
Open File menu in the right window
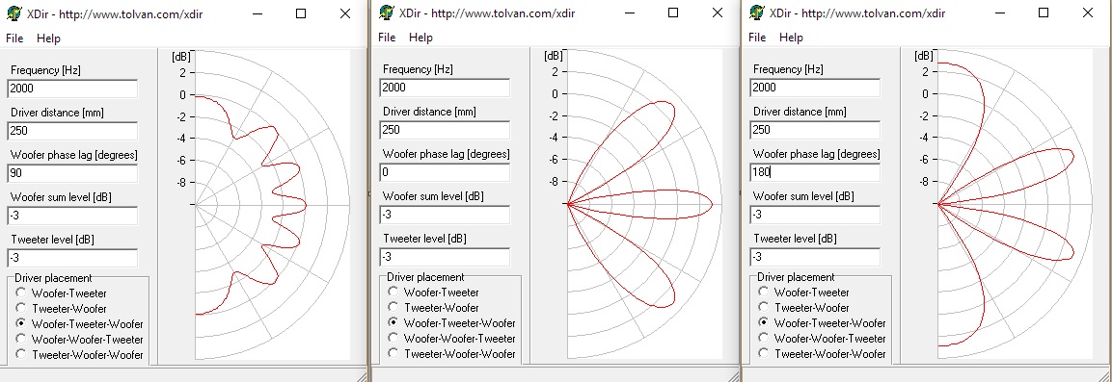click(x=757, y=37)
